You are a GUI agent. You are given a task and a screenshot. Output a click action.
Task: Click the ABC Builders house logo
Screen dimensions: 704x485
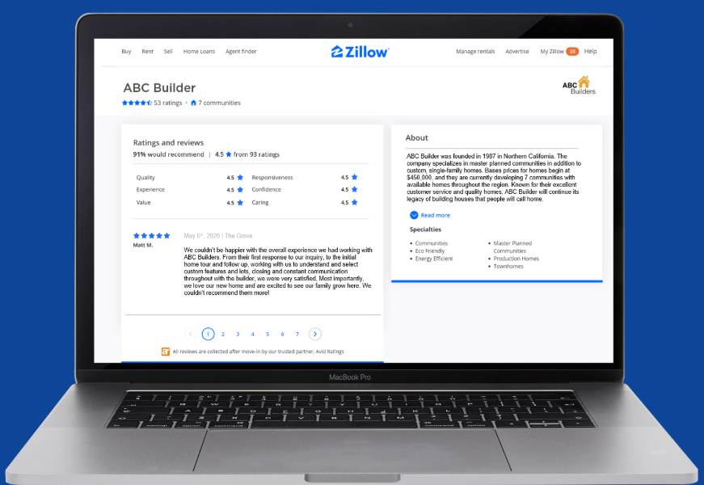point(580,86)
